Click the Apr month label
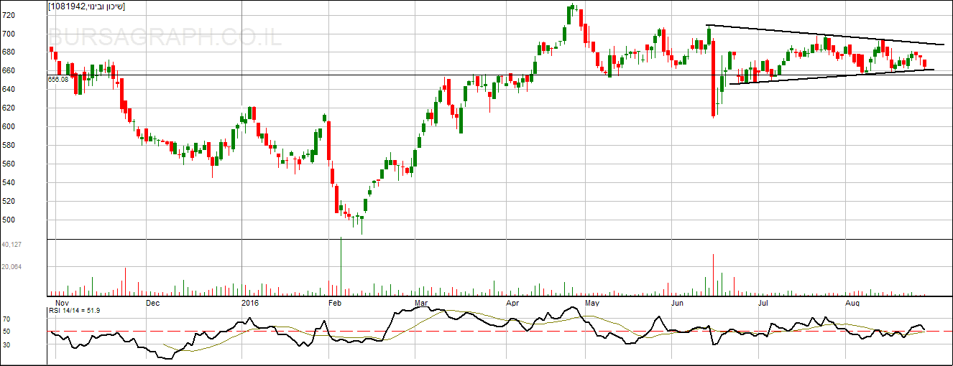The width and height of the screenshot is (953, 366). click(512, 303)
